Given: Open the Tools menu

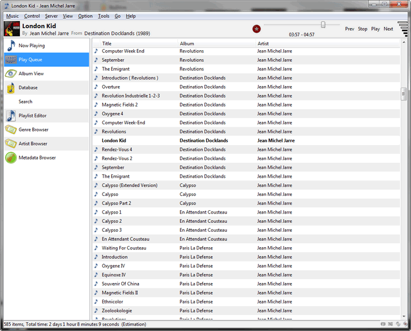Looking at the screenshot, I should tap(104, 16).
